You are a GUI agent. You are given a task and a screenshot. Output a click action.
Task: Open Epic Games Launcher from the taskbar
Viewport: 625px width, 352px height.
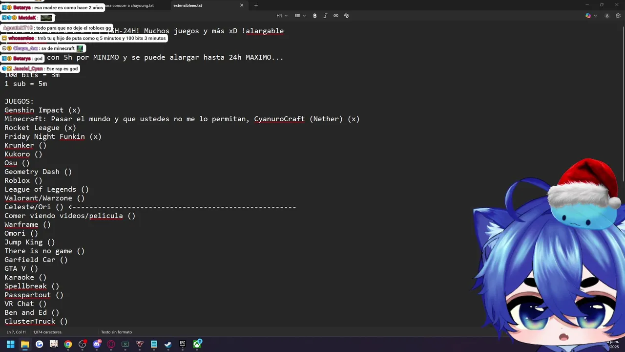click(183, 344)
